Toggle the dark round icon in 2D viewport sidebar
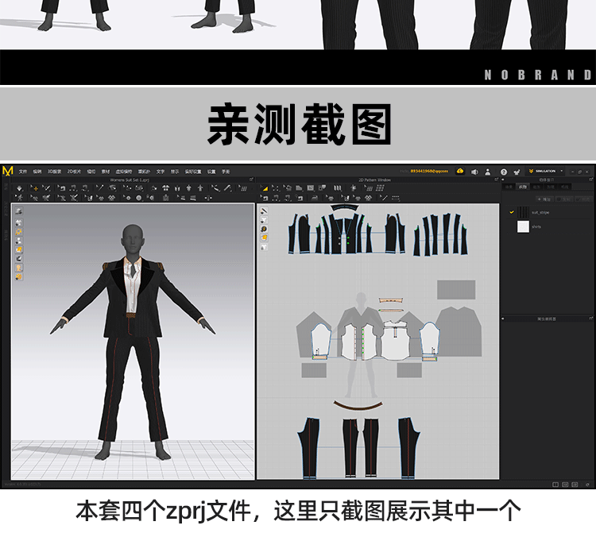 pyautogui.click(x=264, y=229)
